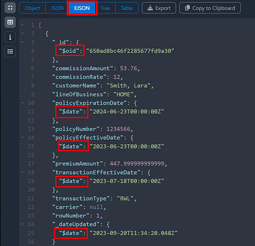Click the value "650ad8bc46f2285677fd9a30"
The height and width of the screenshot is (246, 255).
point(130,51)
